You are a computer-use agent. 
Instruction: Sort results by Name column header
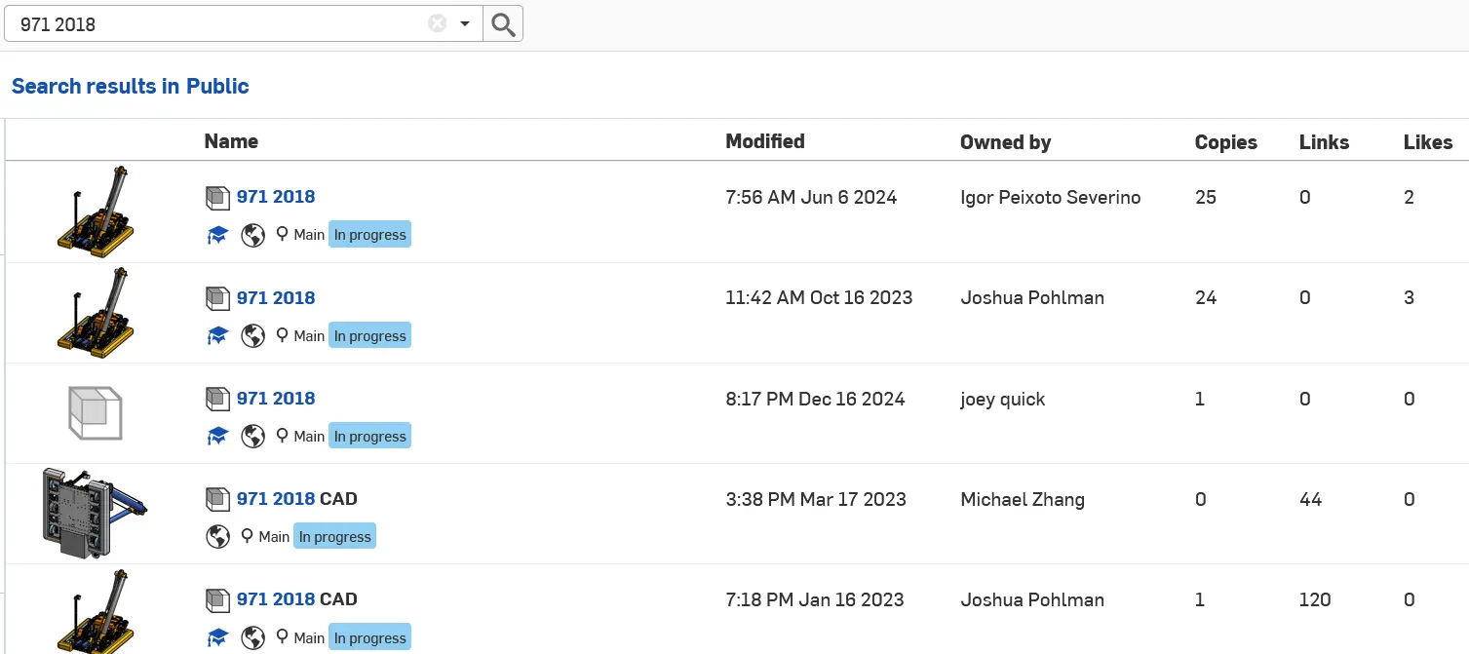pos(231,141)
